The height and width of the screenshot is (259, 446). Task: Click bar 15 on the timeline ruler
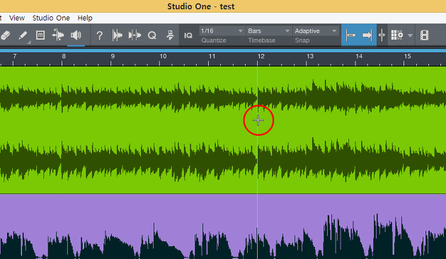[x=408, y=57]
